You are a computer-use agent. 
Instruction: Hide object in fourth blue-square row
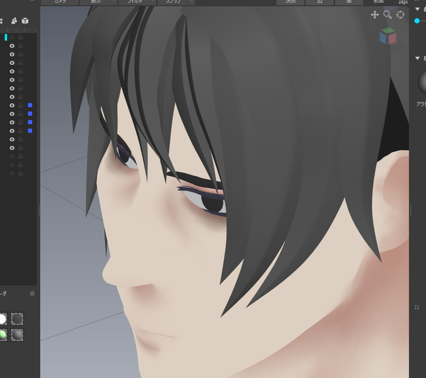[12, 131]
